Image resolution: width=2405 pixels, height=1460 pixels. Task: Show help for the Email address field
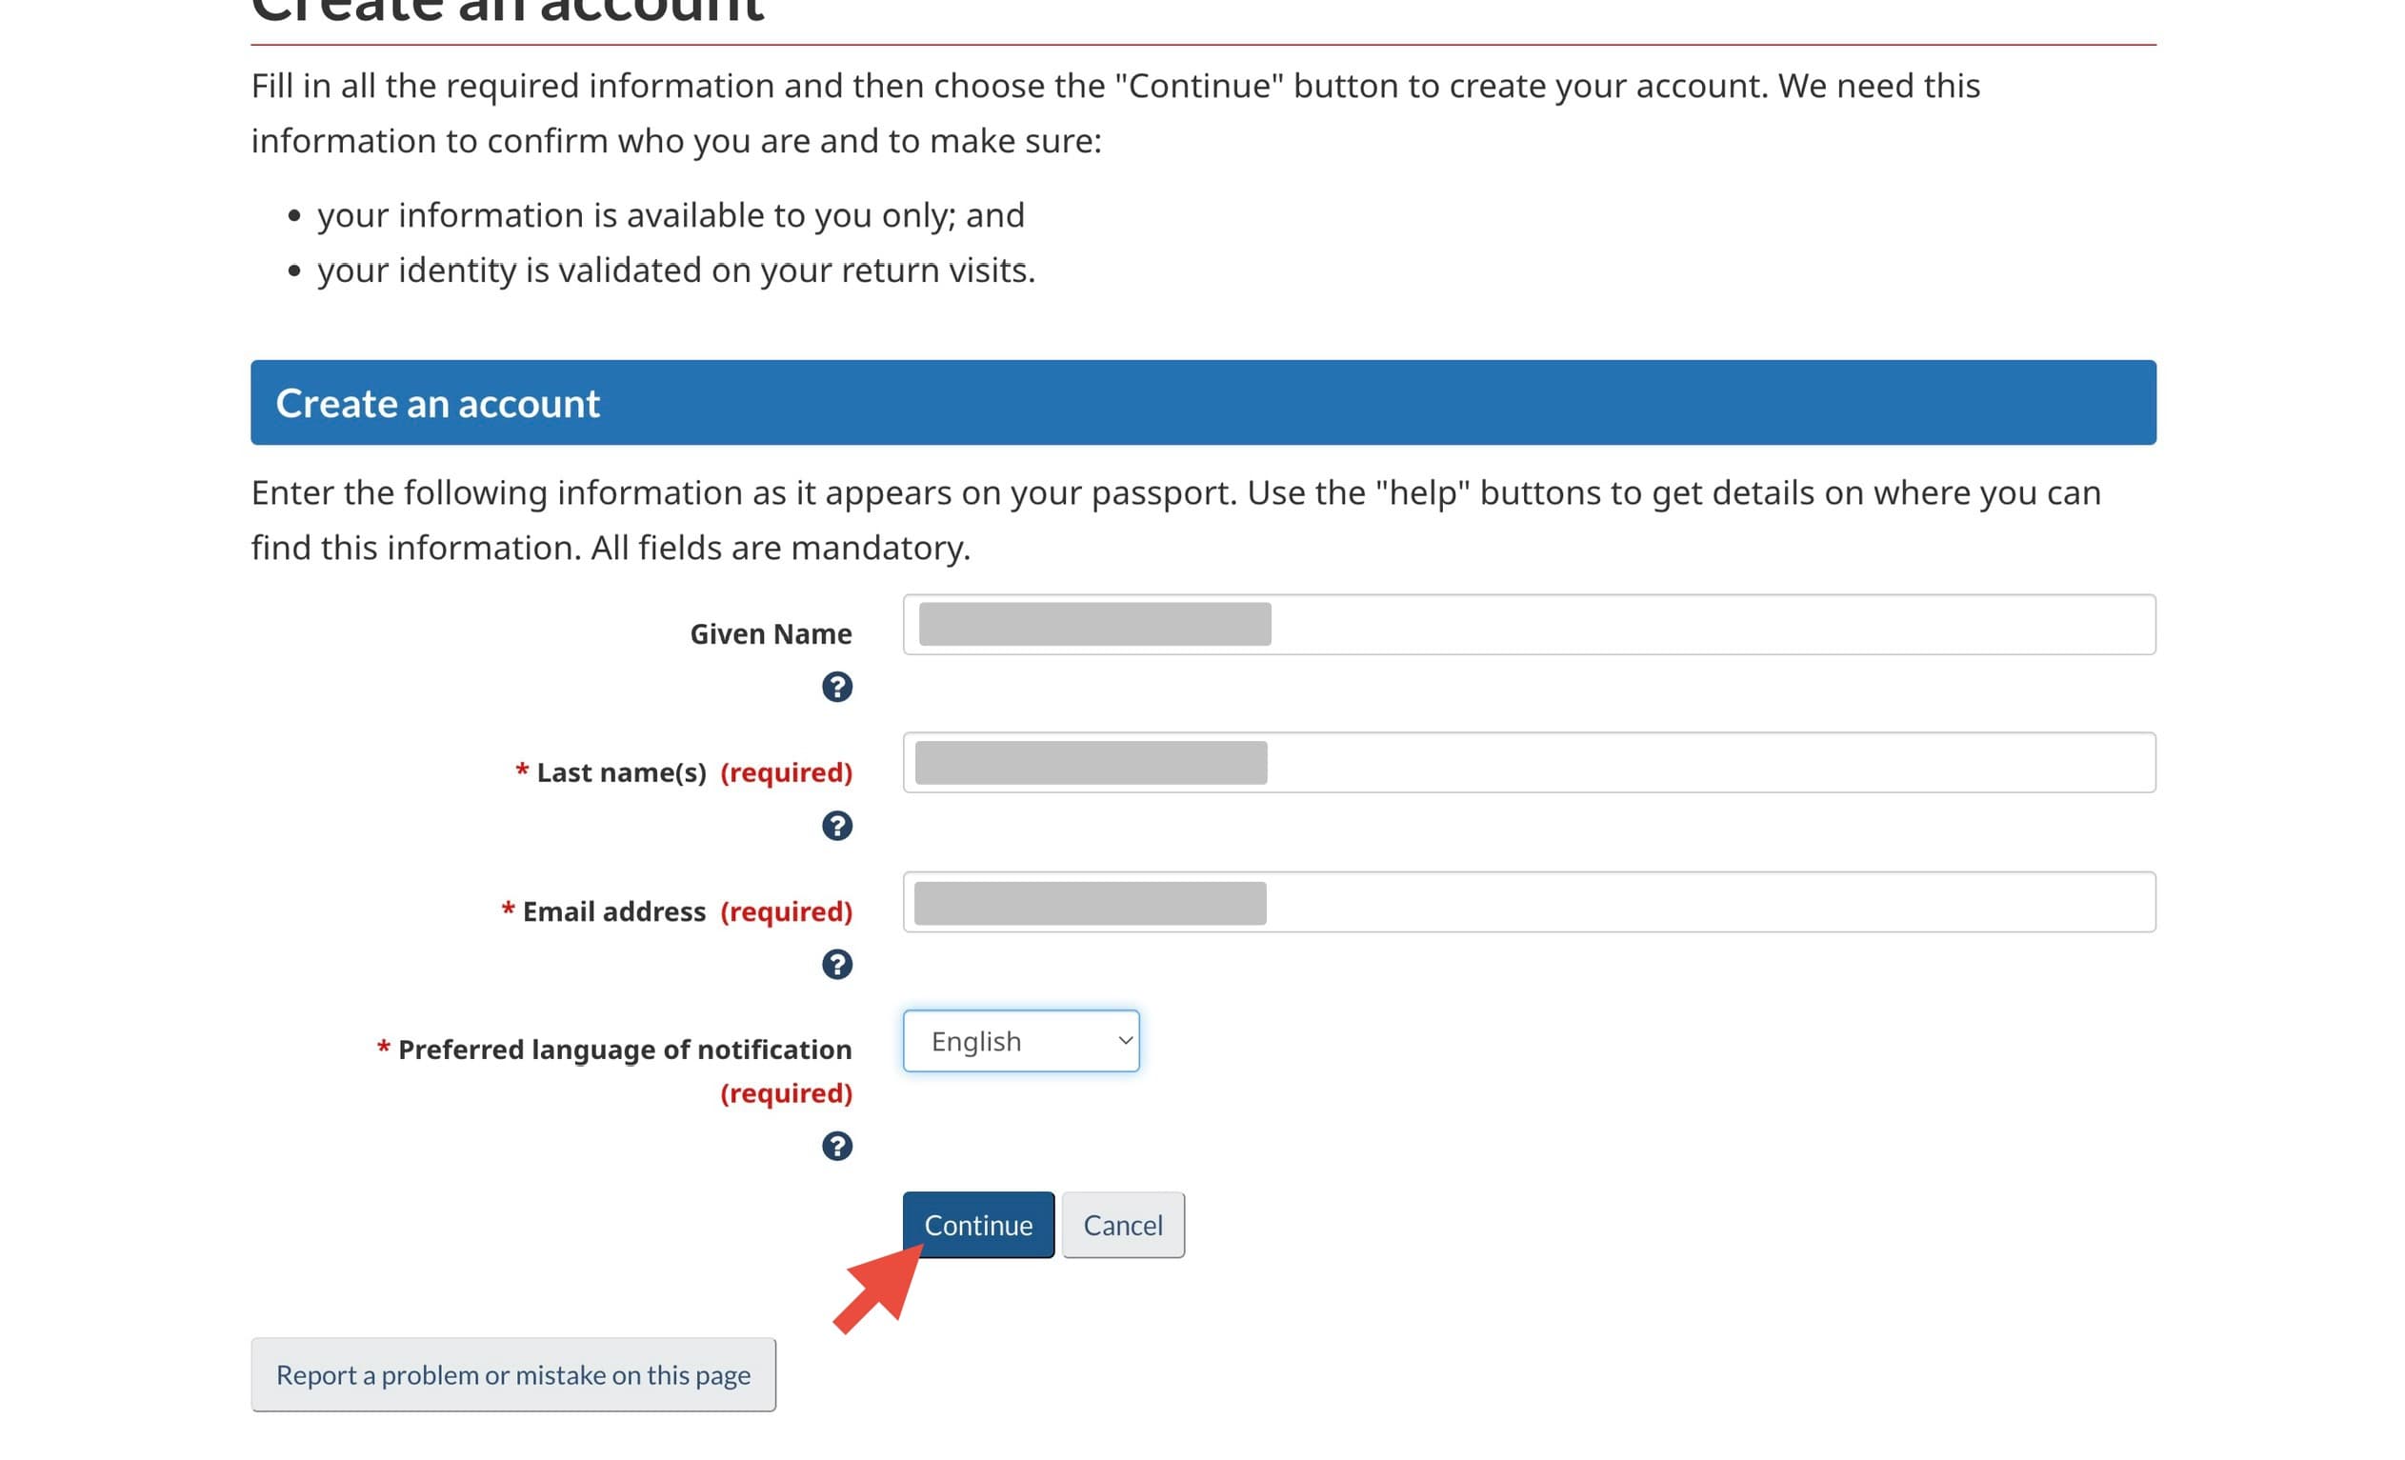[836, 964]
